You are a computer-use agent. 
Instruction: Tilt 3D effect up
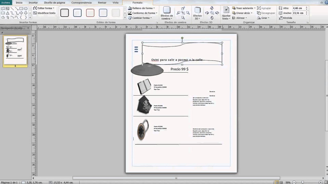coord(212,8)
